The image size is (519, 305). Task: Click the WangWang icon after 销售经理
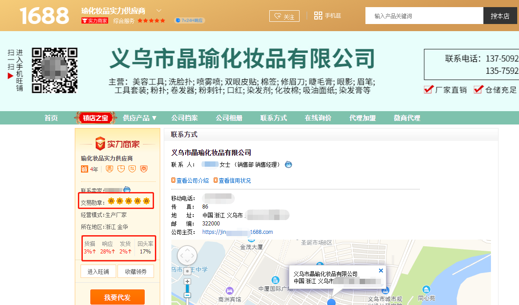288,165
